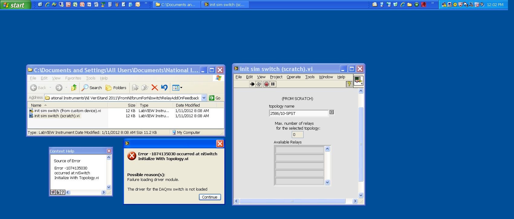Viewport: 514px width, 219px height.
Task: Click the up arrow of the Available Relays scrollbar
Action: 327,149
